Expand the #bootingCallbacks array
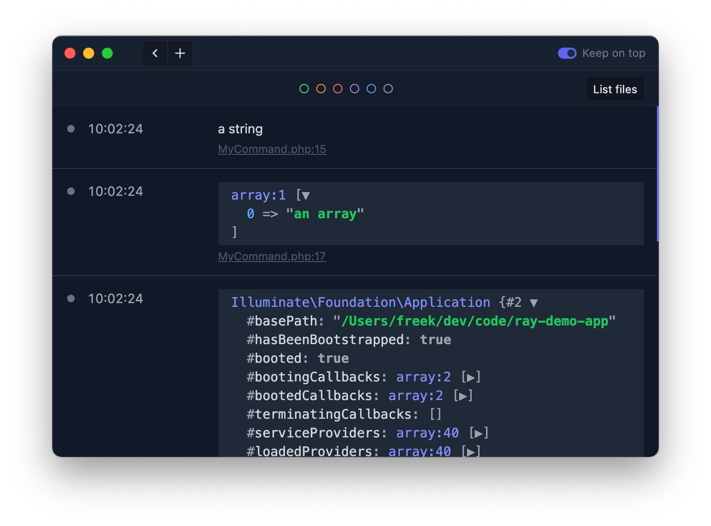This screenshot has width=711, height=526. [x=471, y=377]
